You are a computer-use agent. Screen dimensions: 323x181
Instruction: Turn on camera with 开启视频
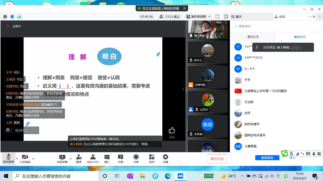click(x=25, y=159)
